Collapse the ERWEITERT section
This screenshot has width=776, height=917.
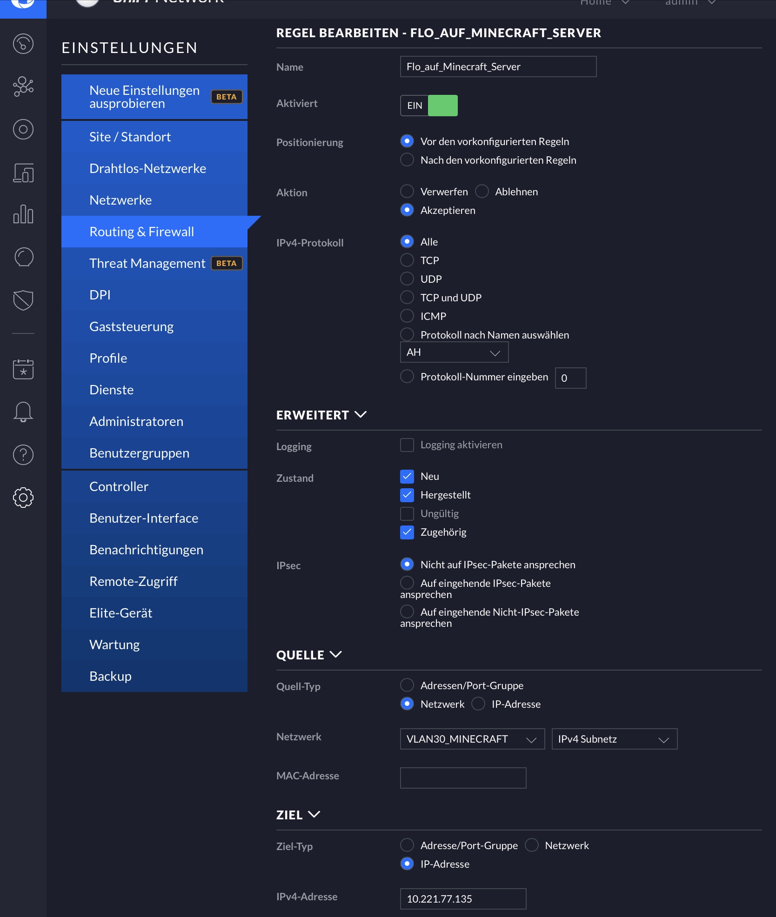(321, 415)
